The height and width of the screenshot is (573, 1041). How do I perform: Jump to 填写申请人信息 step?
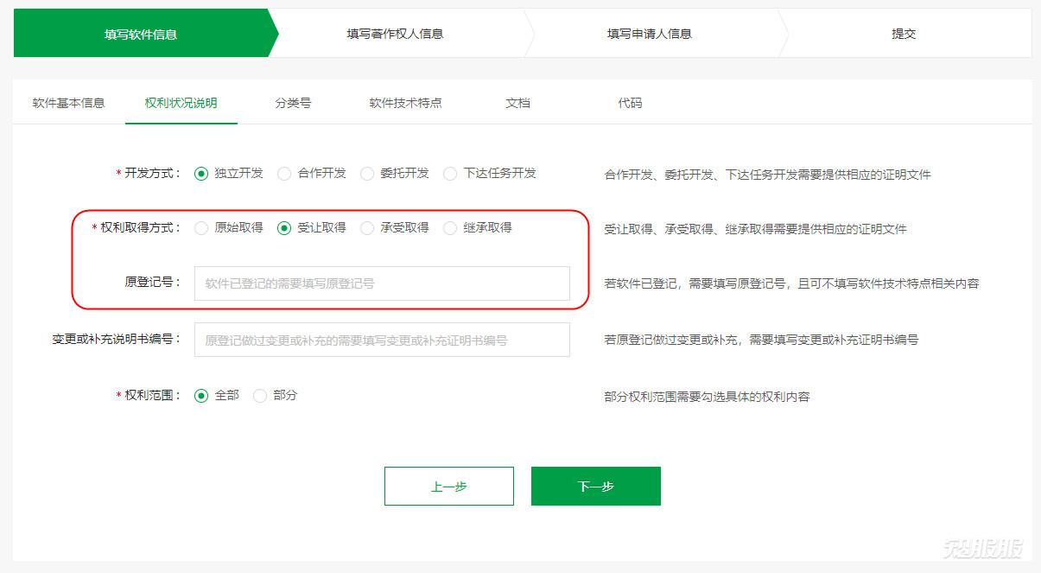pyautogui.click(x=650, y=34)
